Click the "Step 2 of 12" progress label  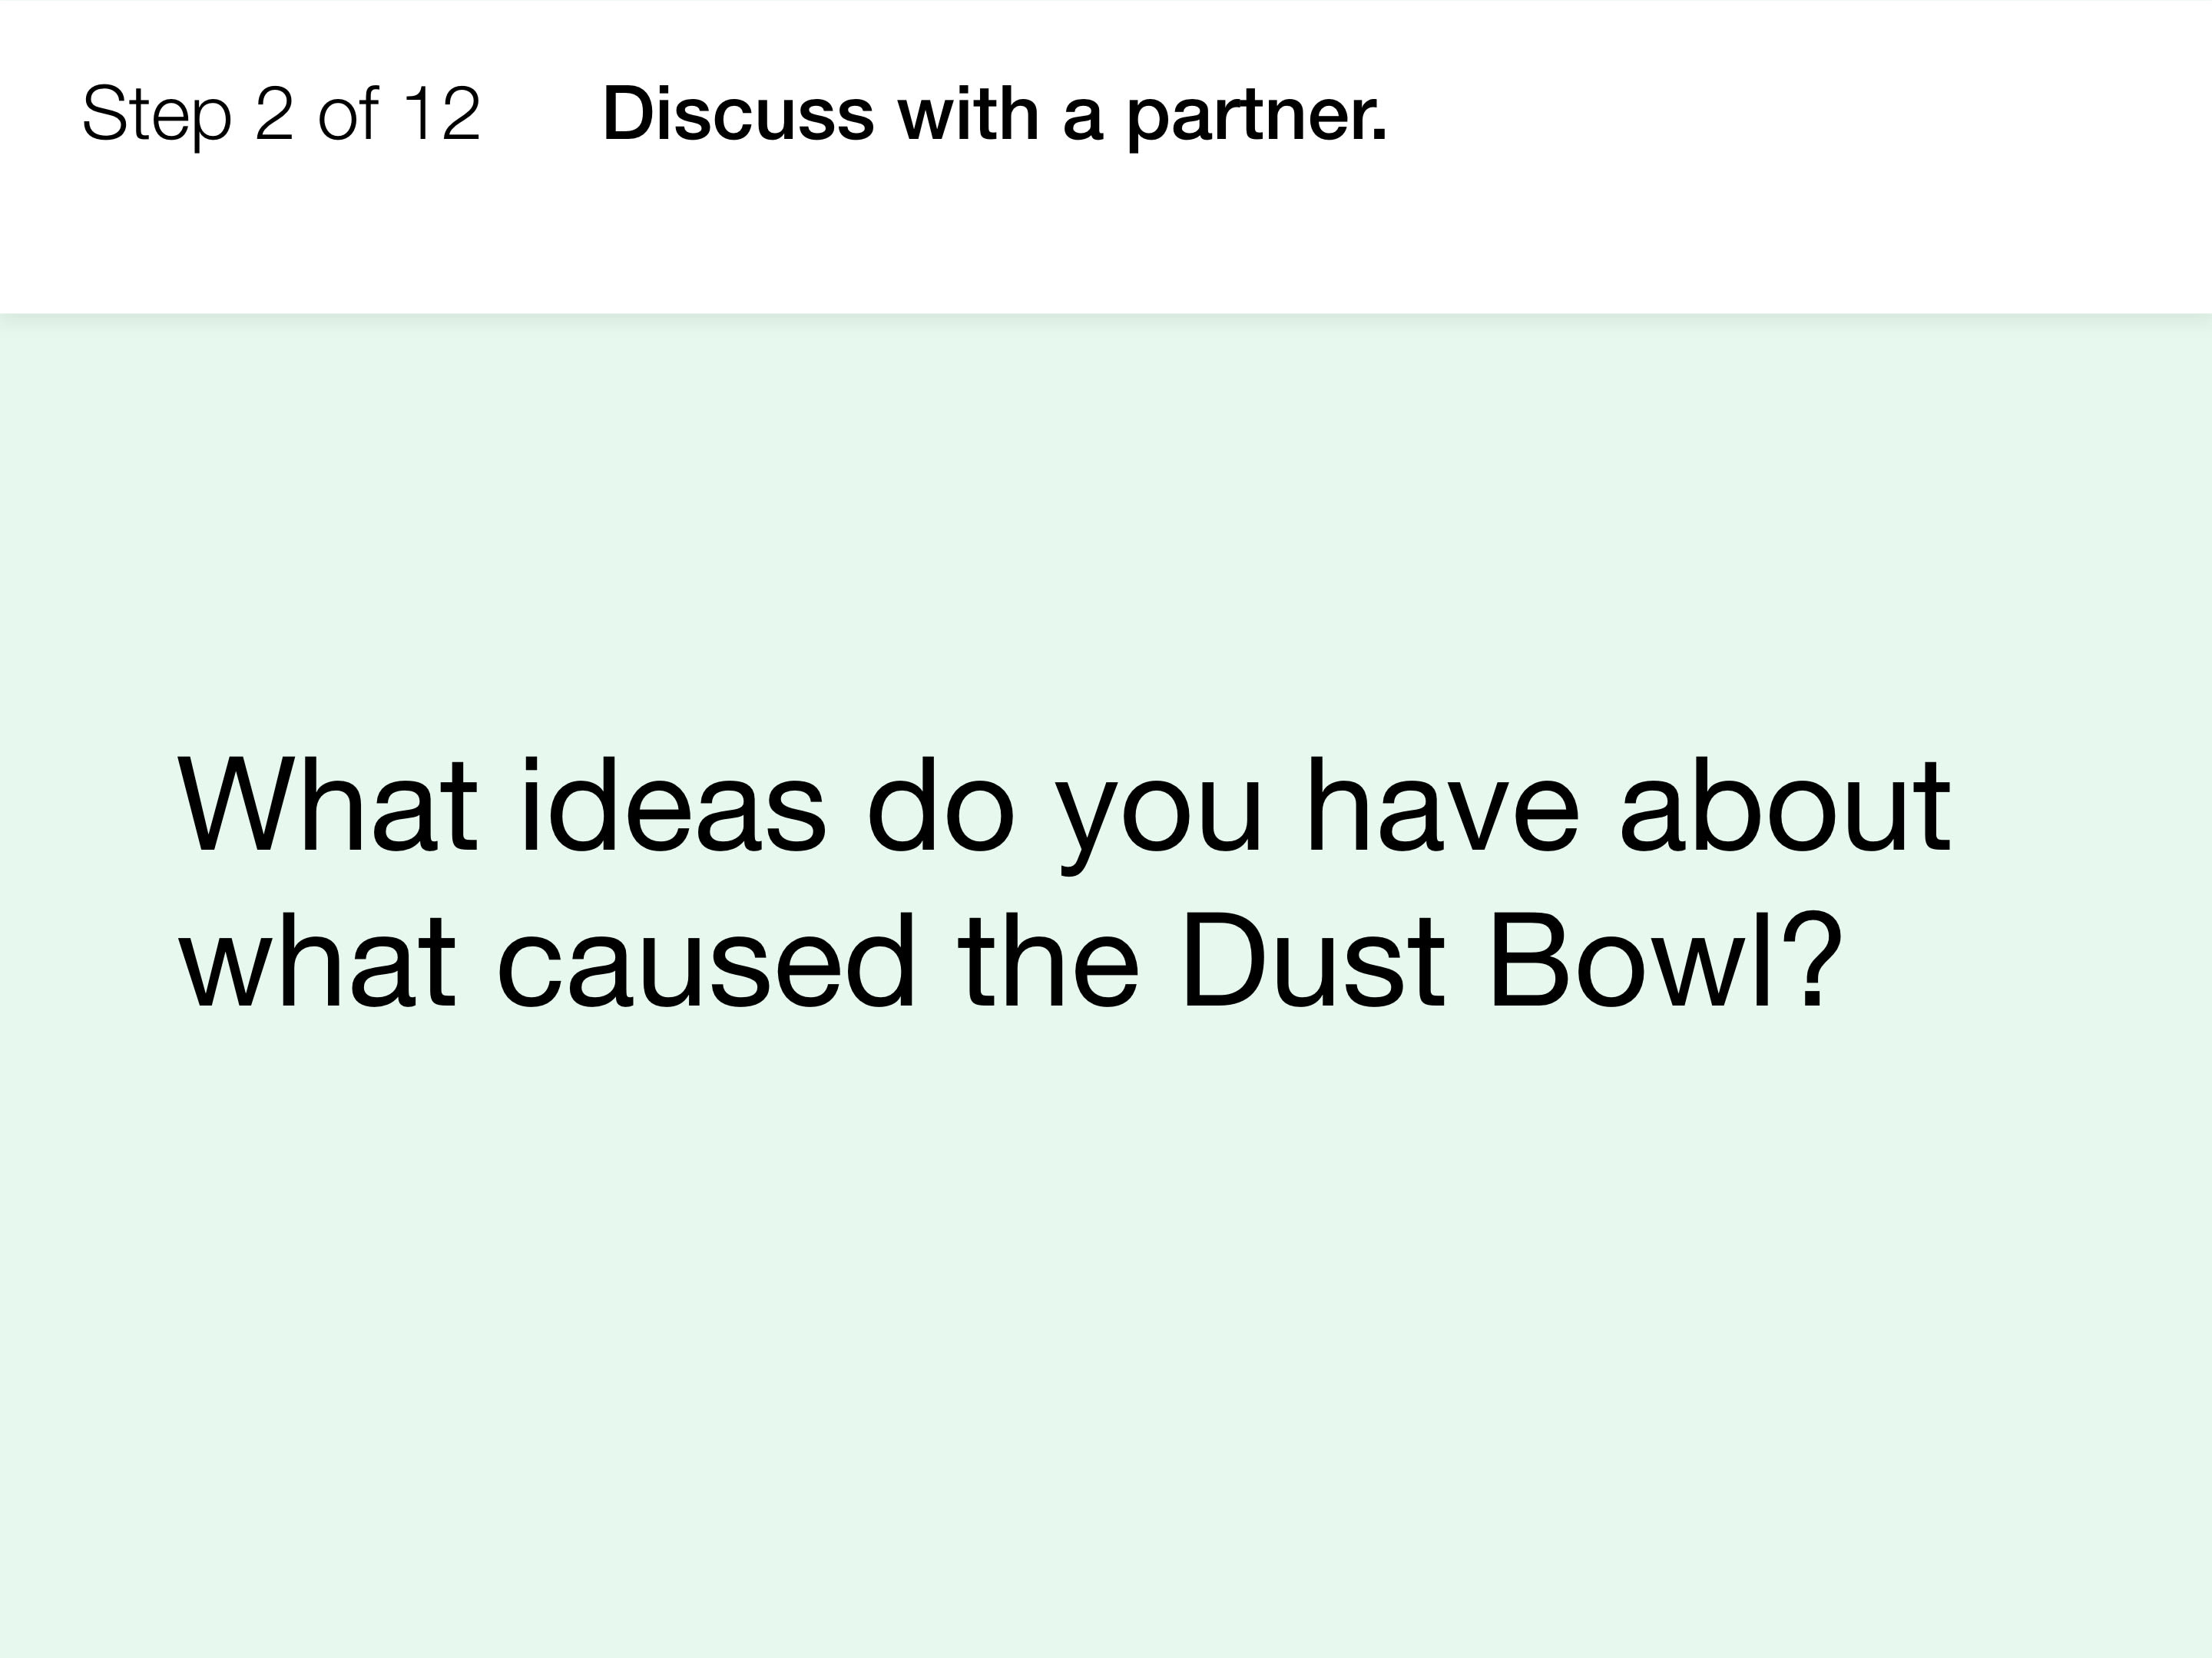click(x=281, y=114)
